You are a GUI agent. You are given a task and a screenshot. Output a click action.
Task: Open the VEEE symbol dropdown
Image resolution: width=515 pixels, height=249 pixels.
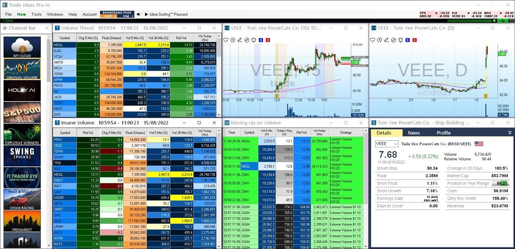click(386, 144)
